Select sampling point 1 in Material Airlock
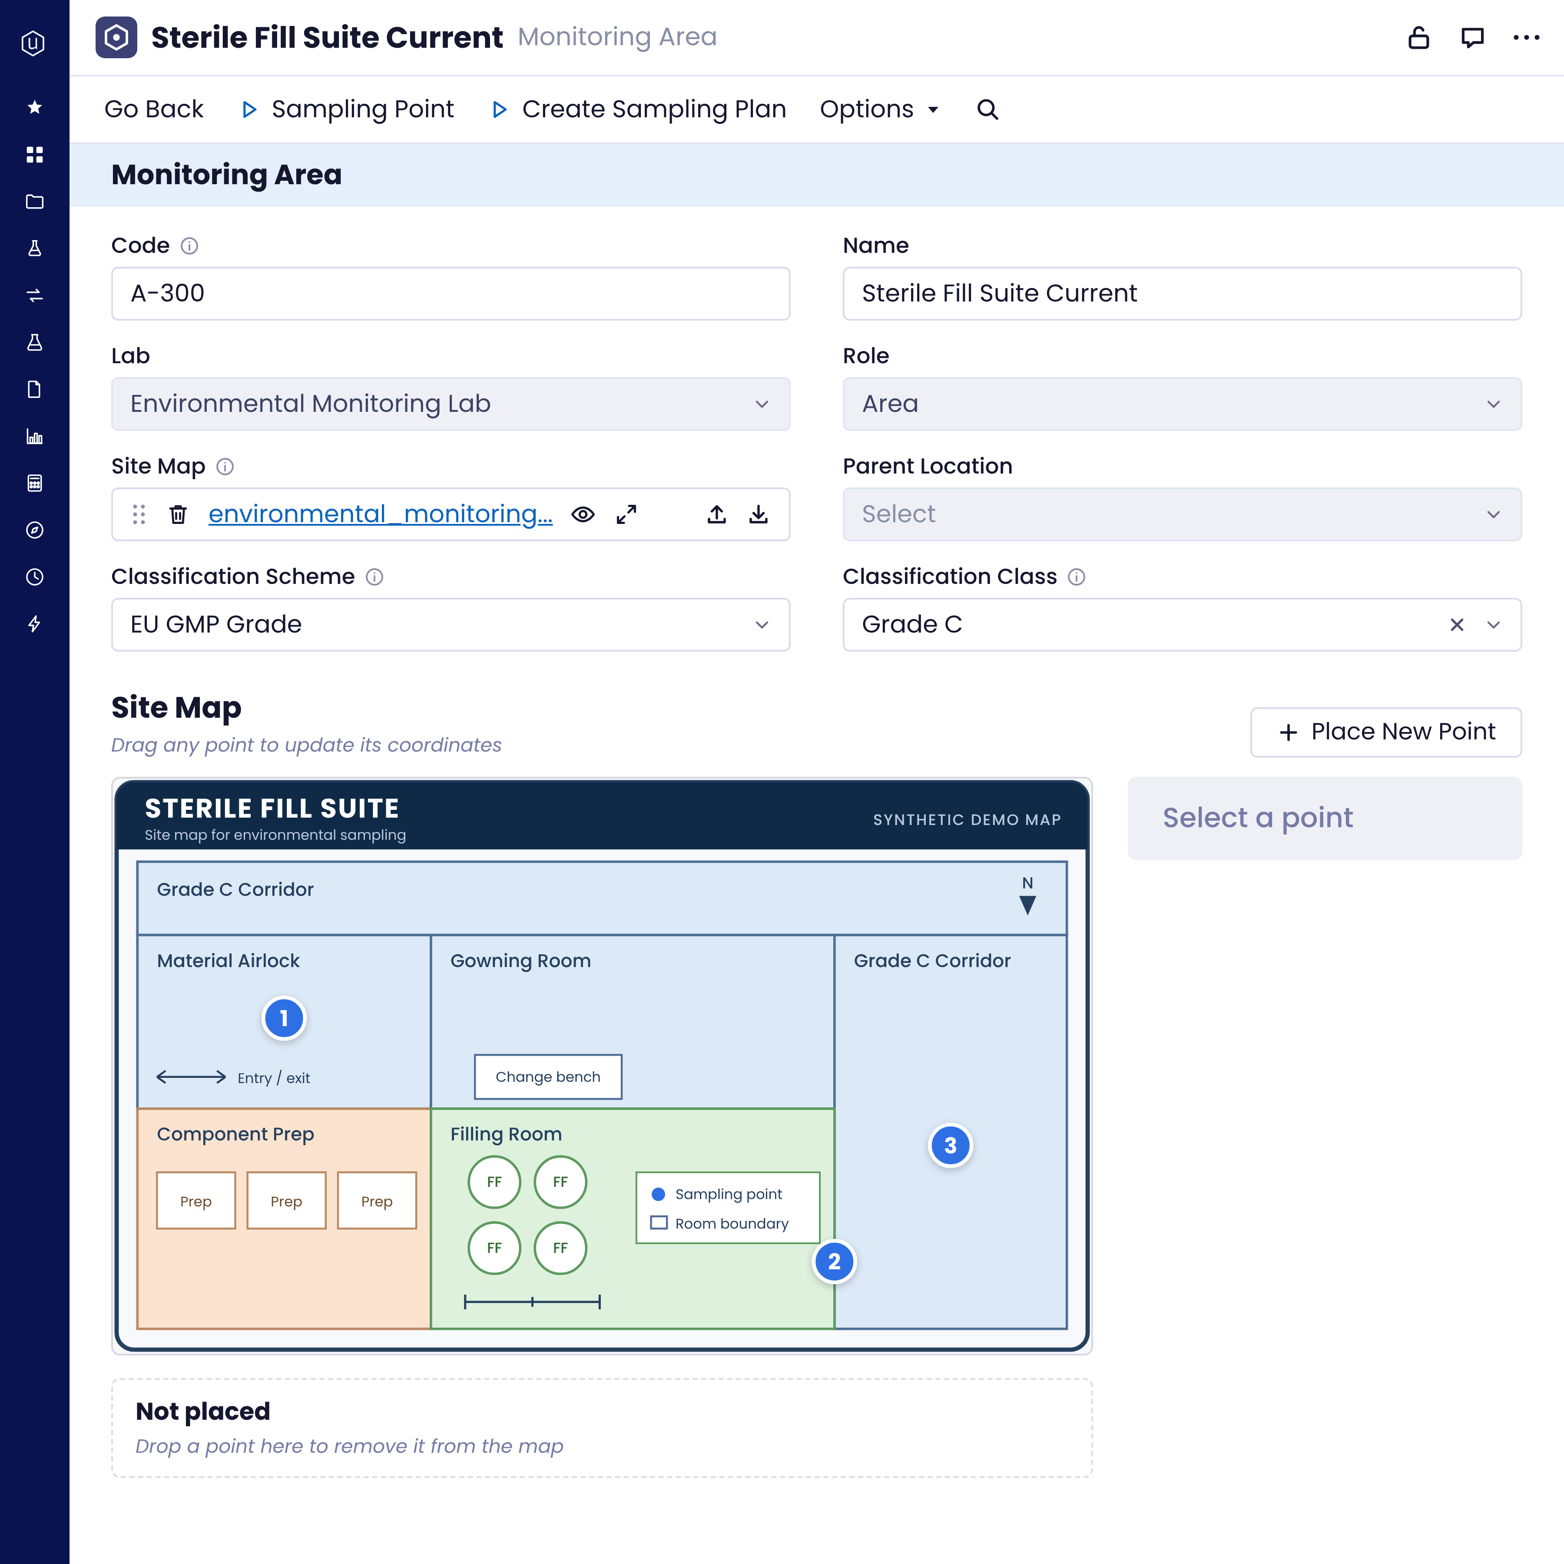Viewport: 1564px width, 1564px height. click(284, 1018)
